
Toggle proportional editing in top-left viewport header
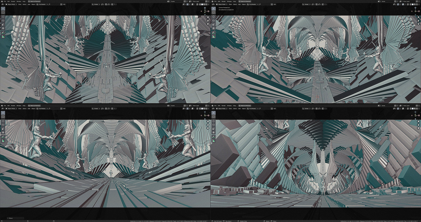click(112, 4)
